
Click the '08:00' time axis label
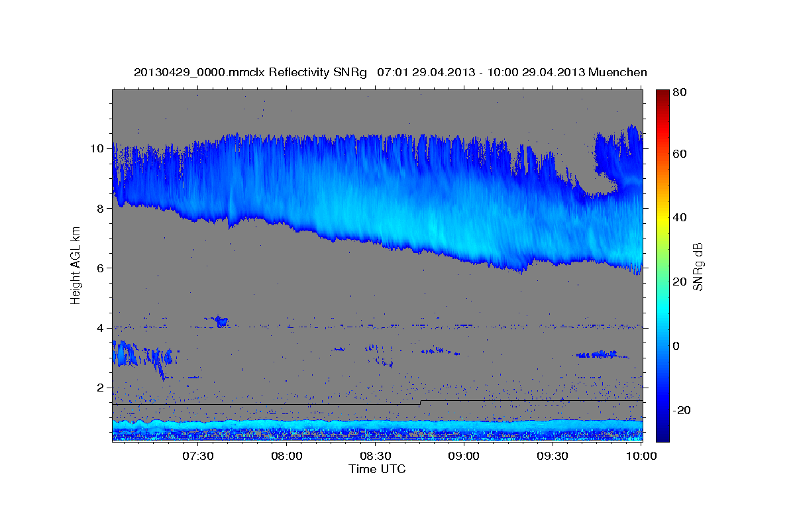coord(286,456)
